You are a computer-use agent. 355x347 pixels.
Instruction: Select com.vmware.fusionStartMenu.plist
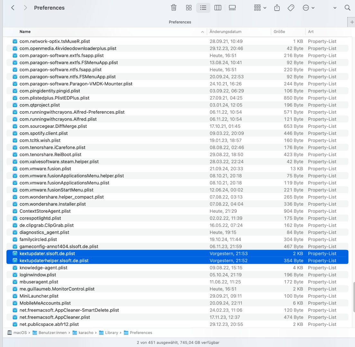click(x=177, y=190)
